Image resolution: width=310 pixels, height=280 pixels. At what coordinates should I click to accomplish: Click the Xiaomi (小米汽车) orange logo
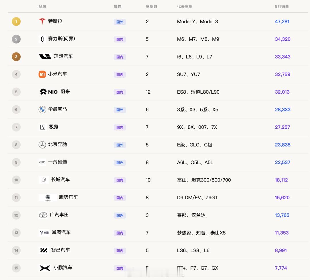[42, 74]
